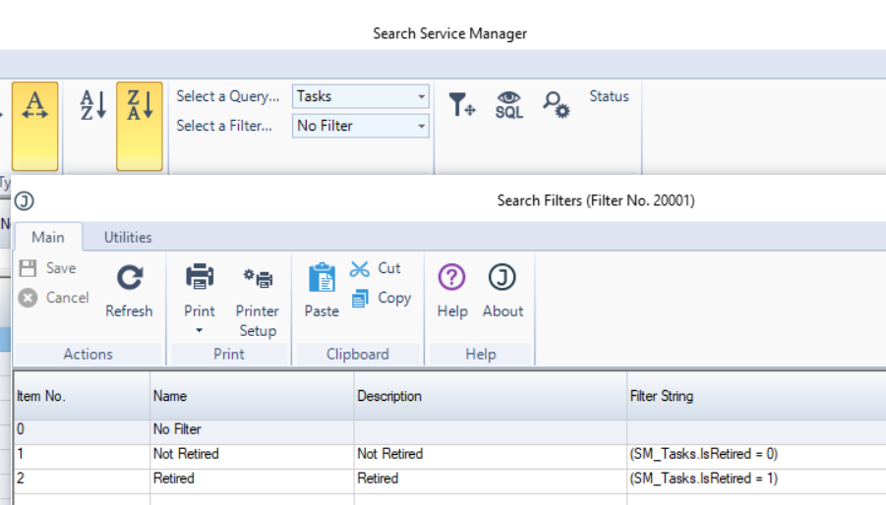Select the Not Retired filter row
886x505 pixels.
tap(186, 454)
